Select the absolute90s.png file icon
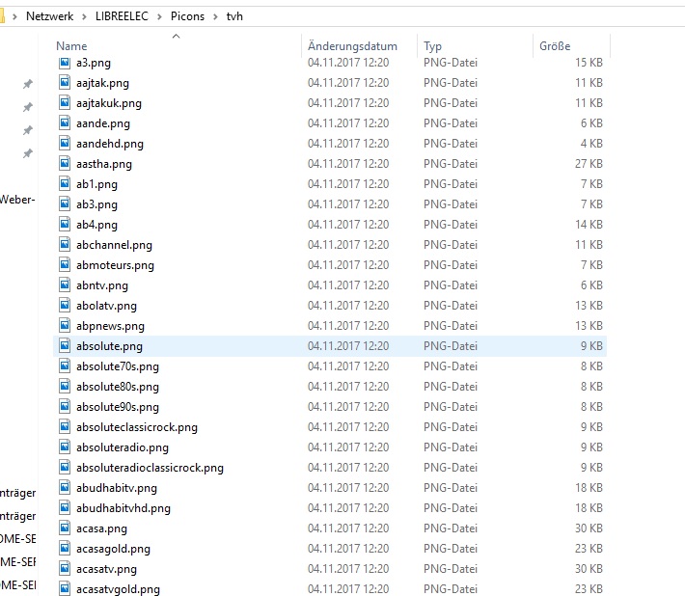Viewport: 685px width, 596px height. pos(65,407)
